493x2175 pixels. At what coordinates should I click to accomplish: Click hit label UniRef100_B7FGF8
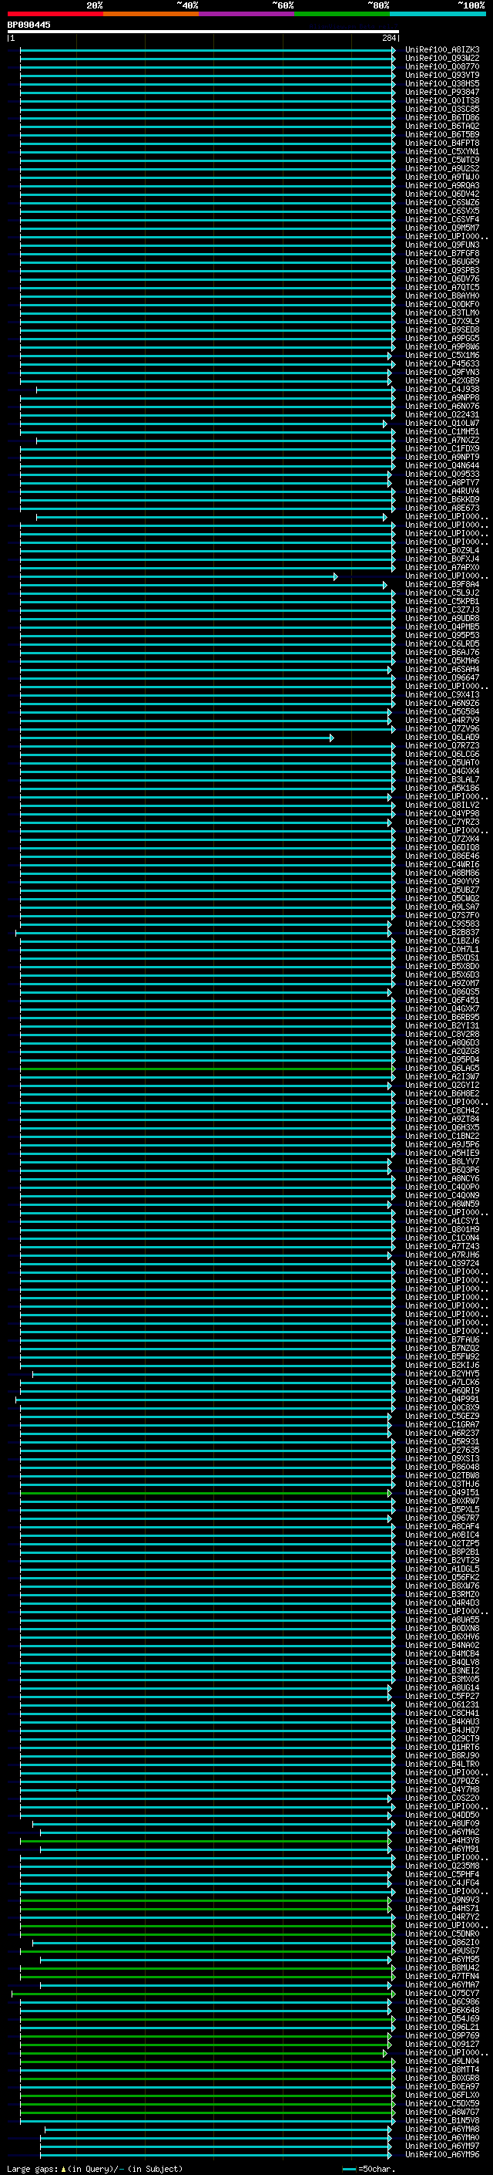442,253
